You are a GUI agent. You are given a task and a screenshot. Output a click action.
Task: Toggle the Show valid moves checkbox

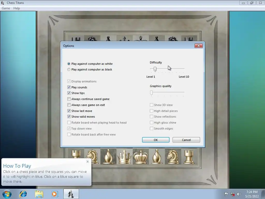point(69,117)
